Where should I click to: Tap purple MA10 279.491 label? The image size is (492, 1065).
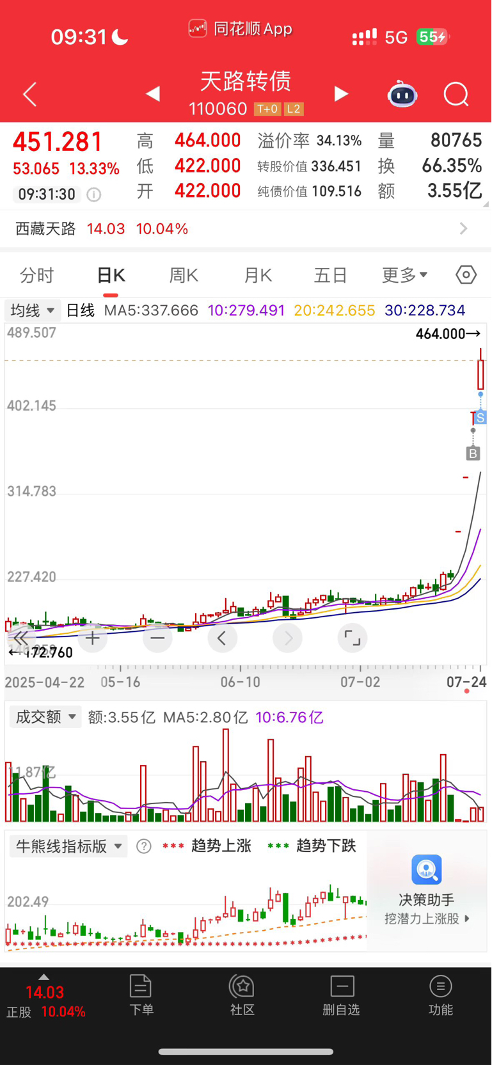tap(246, 311)
